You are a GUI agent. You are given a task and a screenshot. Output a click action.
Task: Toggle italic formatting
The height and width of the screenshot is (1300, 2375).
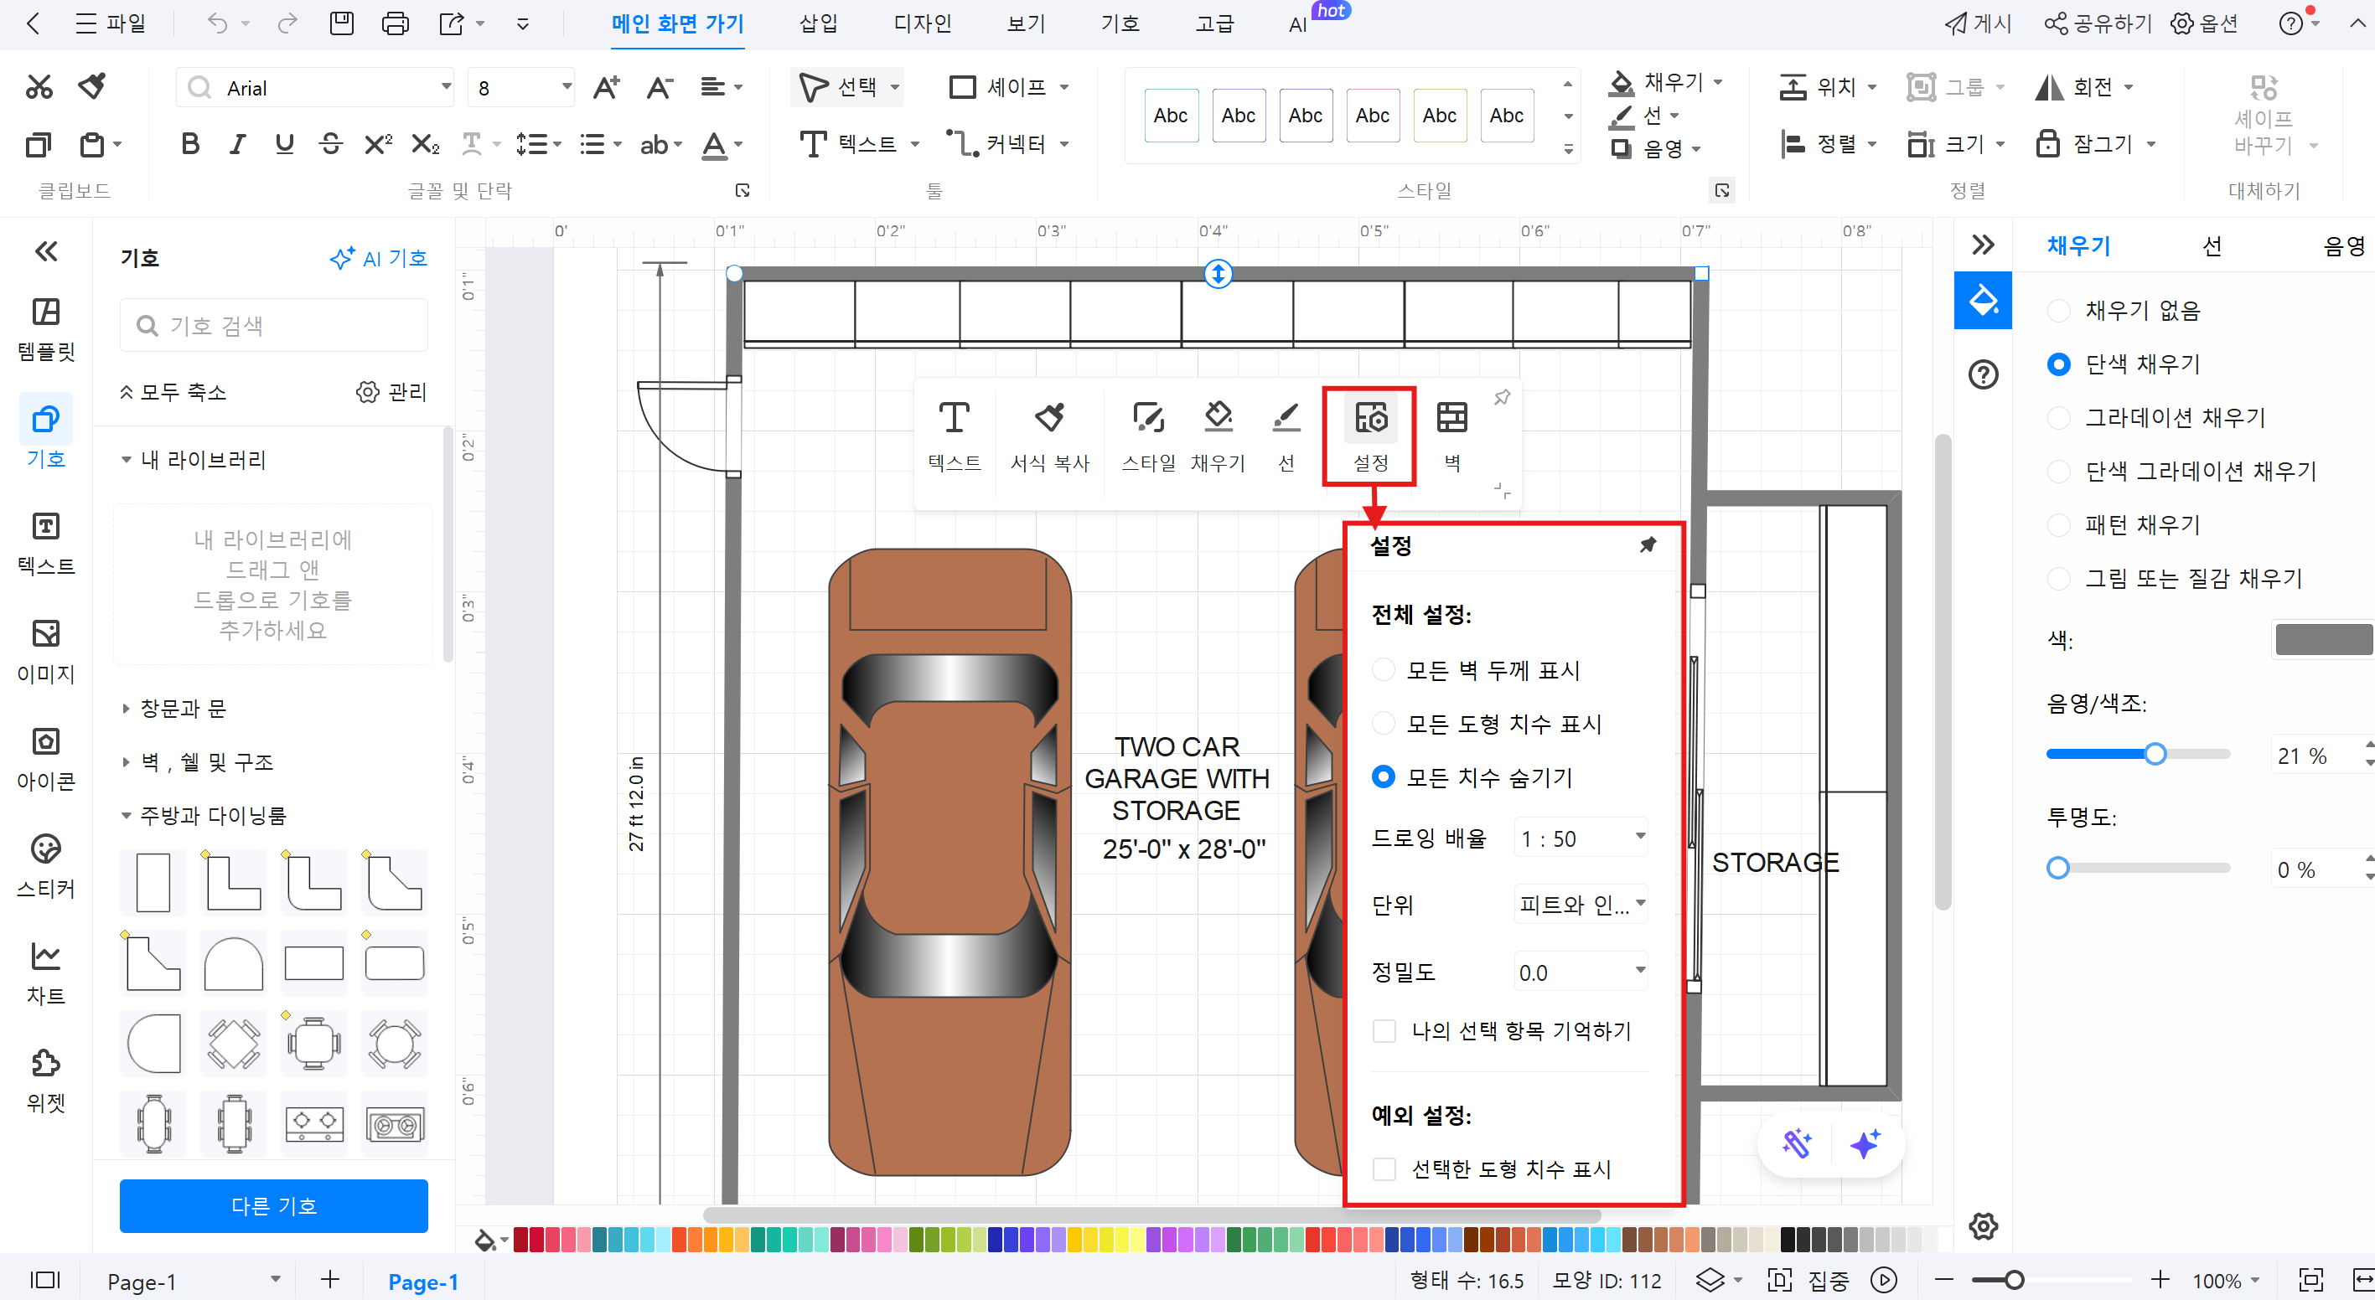click(x=237, y=144)
